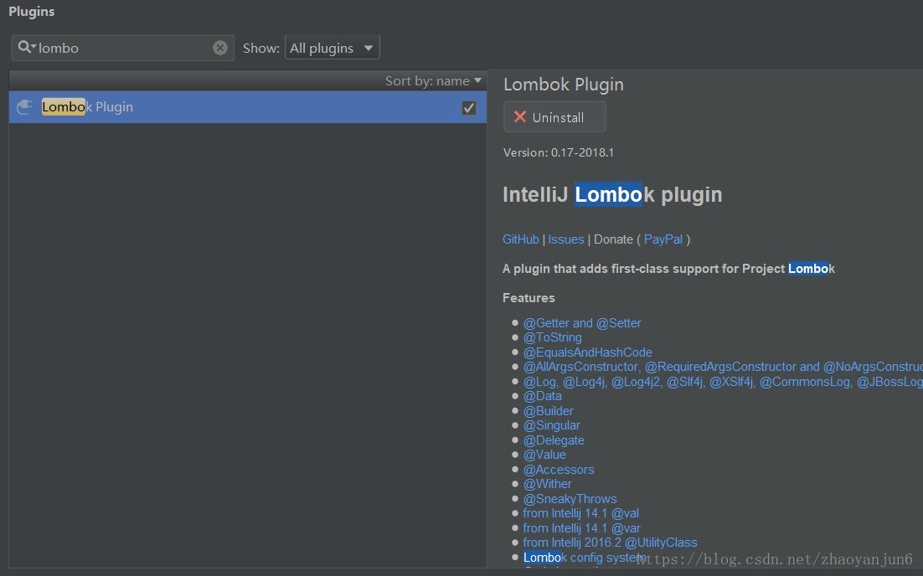Open the GitHub link

pos(521,239)
